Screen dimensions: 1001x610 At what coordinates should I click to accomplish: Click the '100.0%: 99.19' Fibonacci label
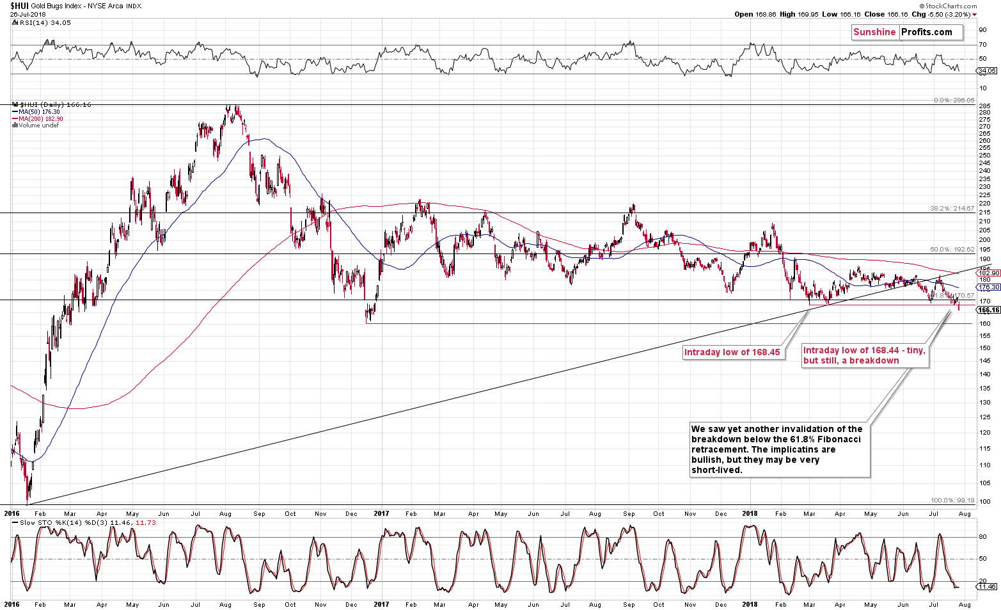point(952,501)
